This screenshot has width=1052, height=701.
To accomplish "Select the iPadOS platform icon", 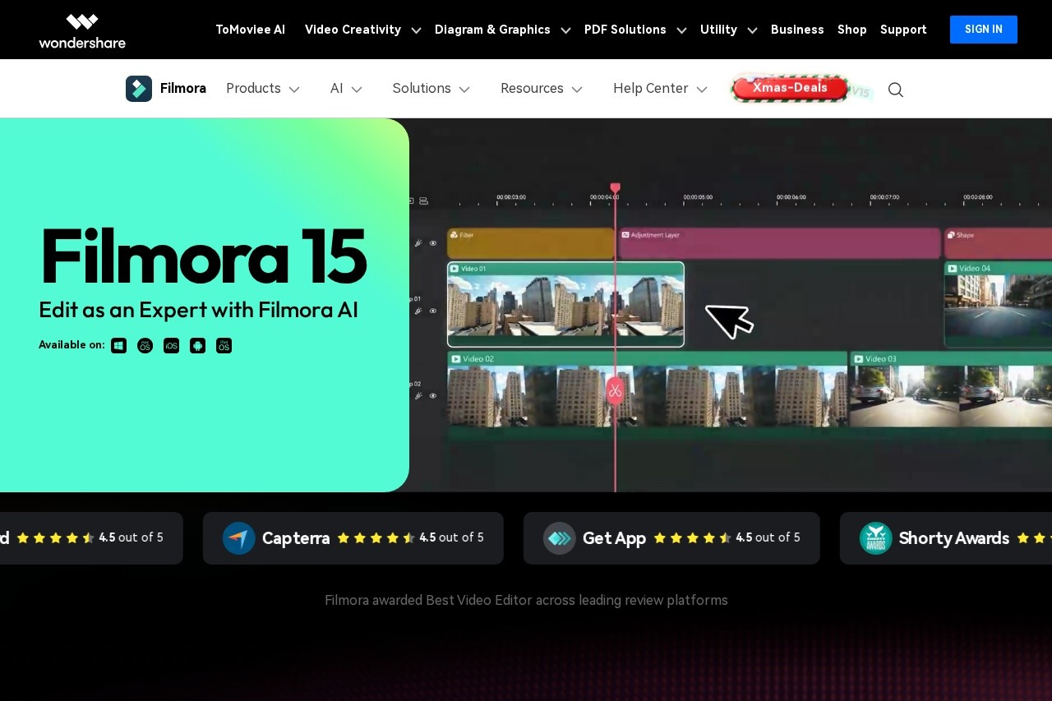I will 224,345.
